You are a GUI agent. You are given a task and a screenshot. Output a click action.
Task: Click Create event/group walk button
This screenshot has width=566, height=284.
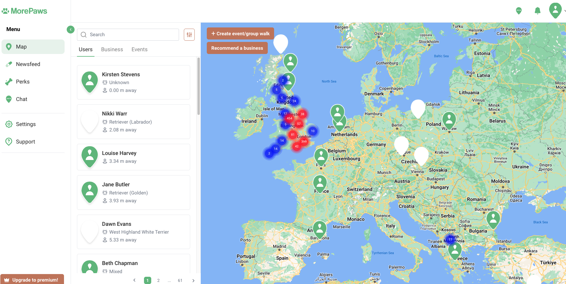click(240, 33)
